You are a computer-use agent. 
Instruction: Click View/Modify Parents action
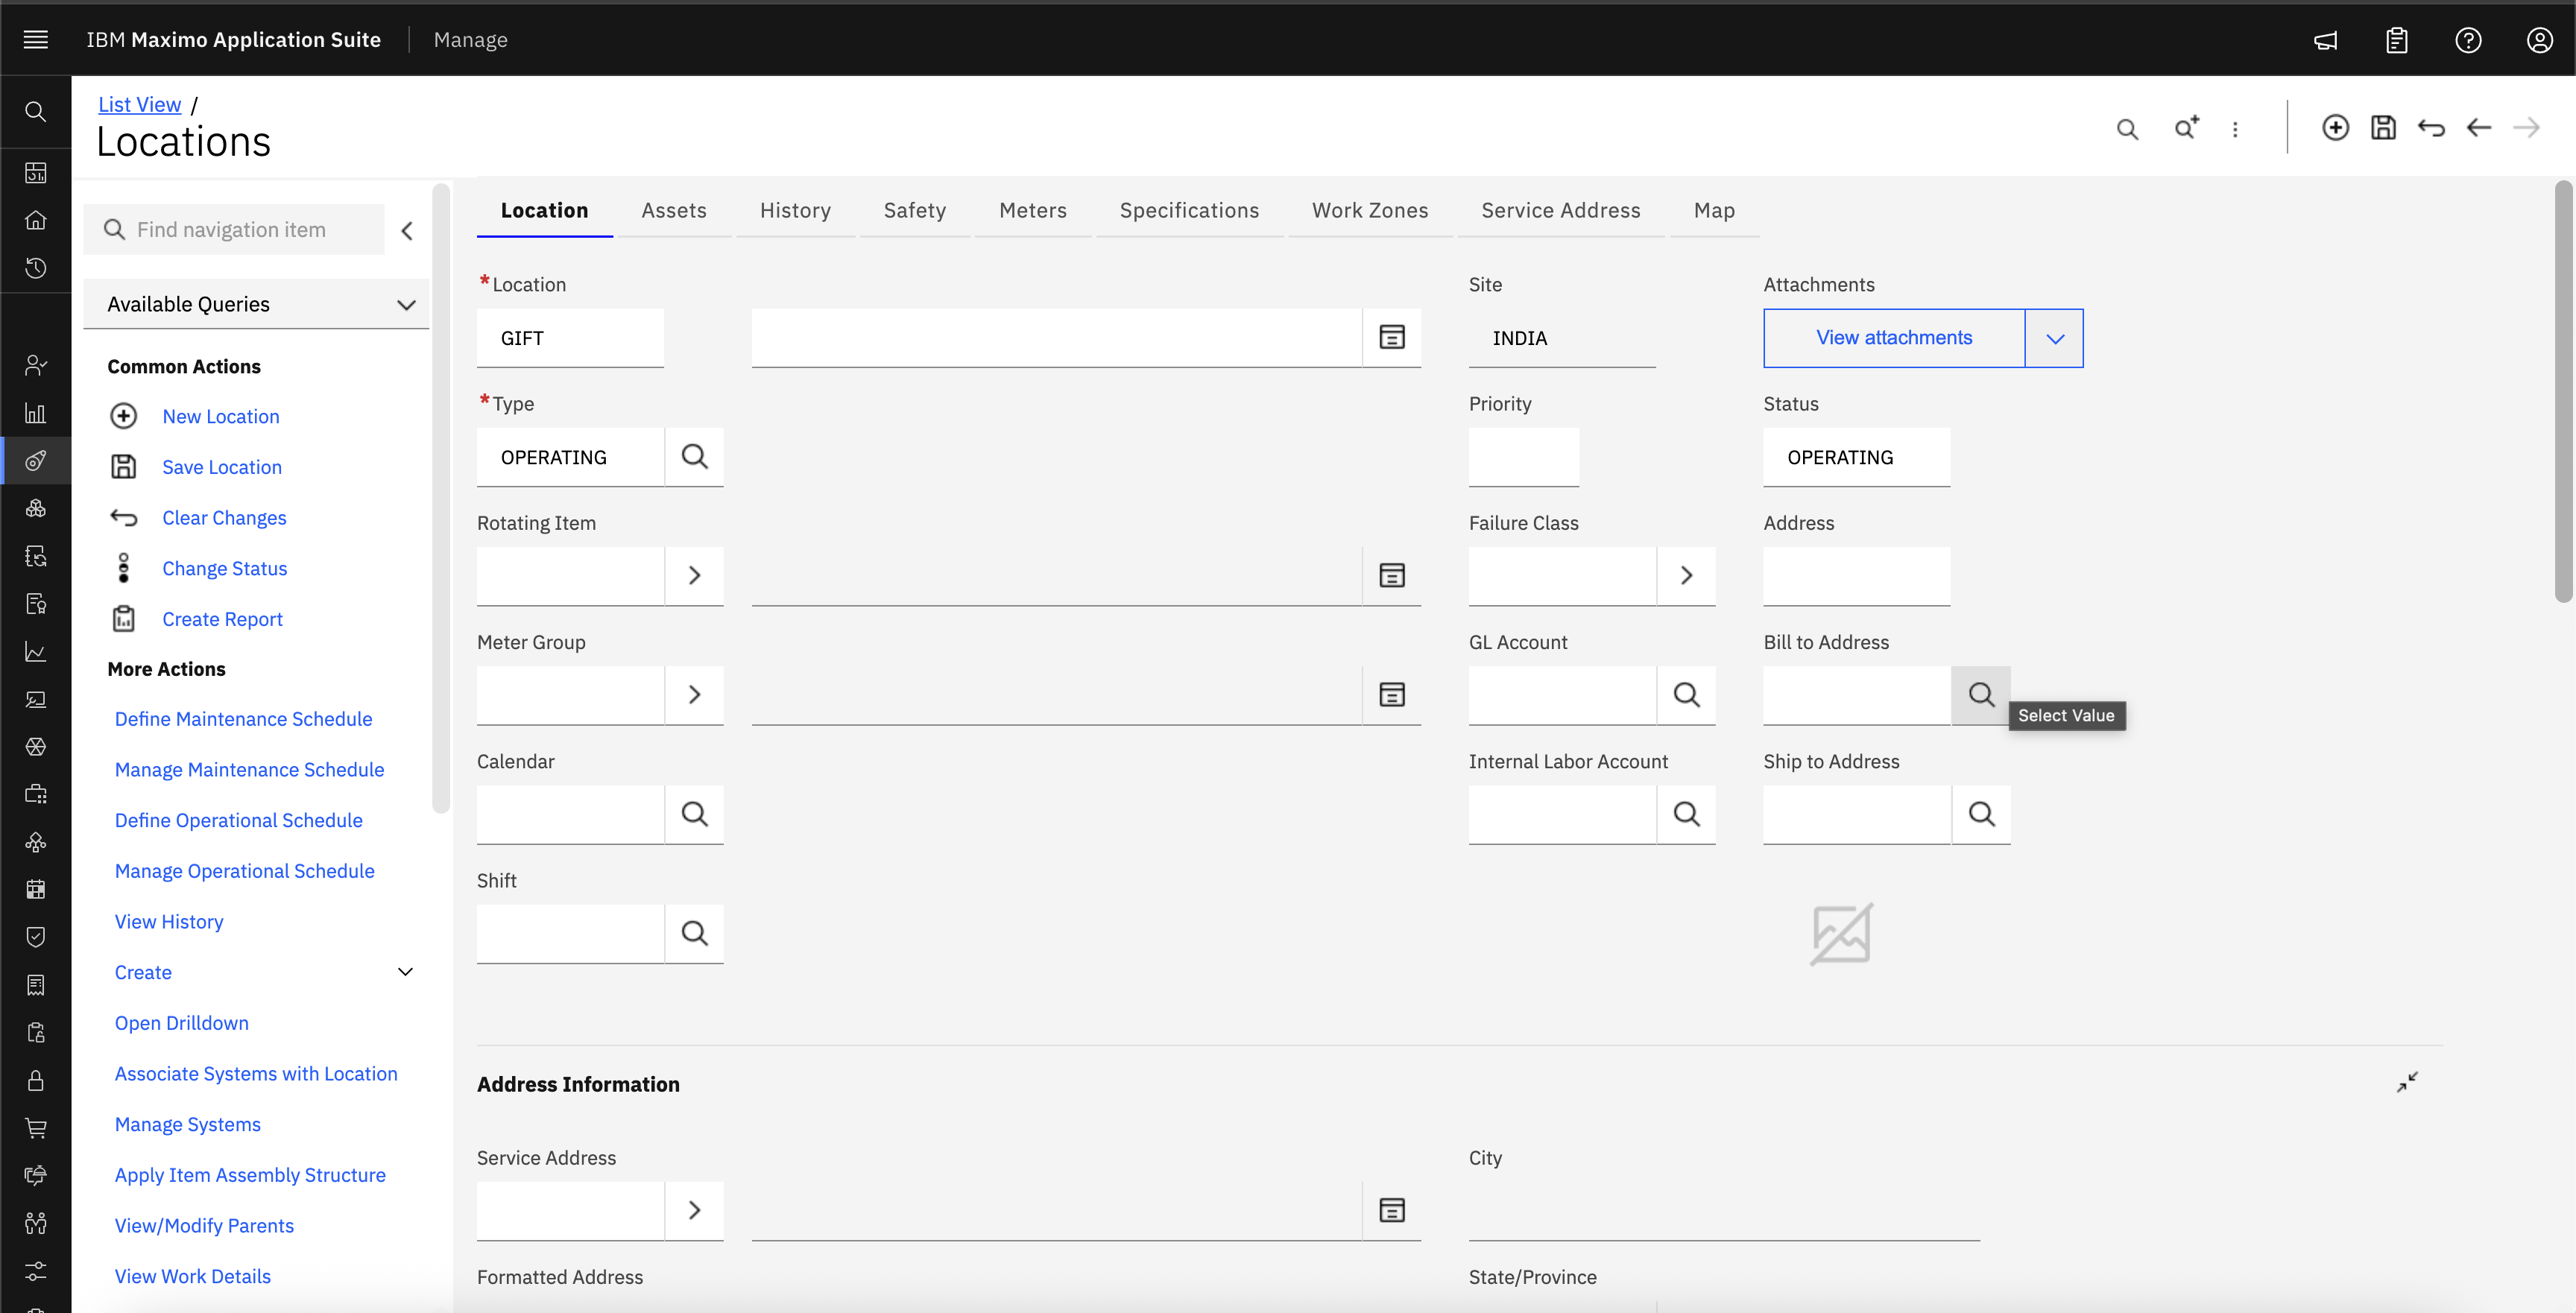(x=204, y=1225)
